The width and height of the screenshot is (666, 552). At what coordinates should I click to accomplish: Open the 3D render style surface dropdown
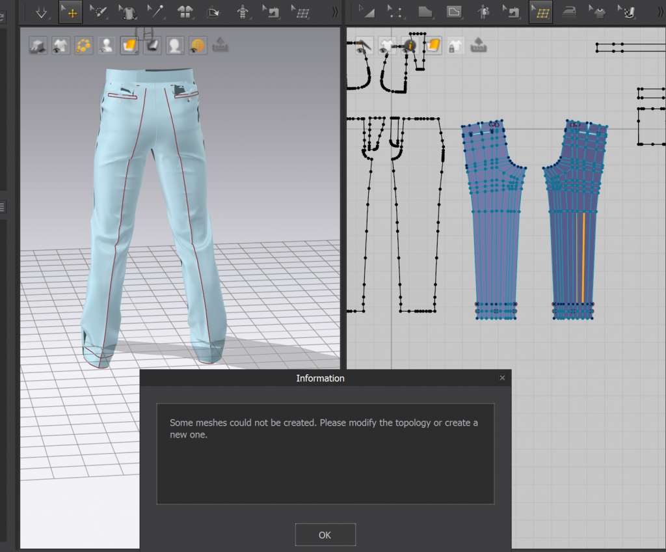coord(129,46)
